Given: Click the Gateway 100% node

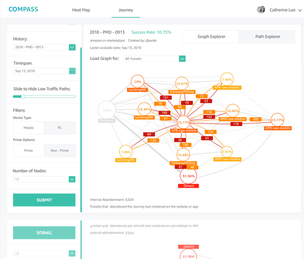Looking at the screenshot, I should point(107,110).
